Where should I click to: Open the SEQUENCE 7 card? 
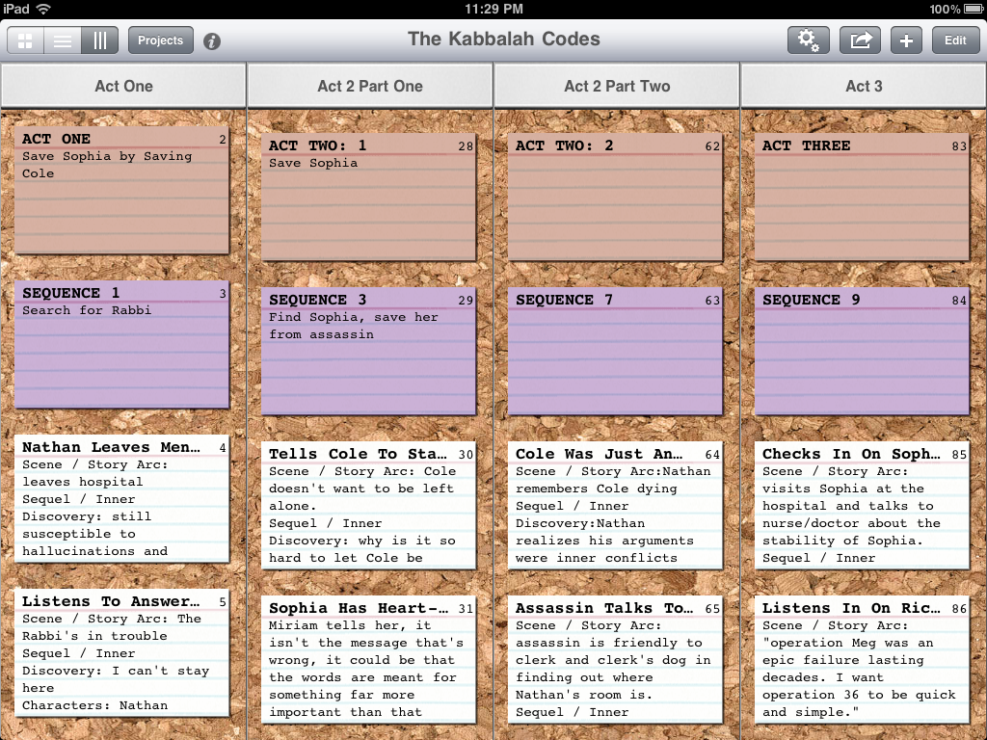(x=615, y=351)
